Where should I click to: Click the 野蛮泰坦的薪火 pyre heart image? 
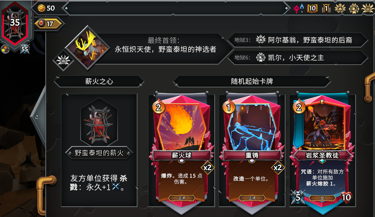click(x=99, y=122)
